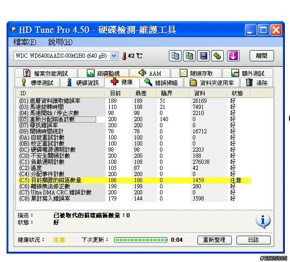Switch to the 資料夾使用率 tab
Viewport: 290px width, 262px height.
212,83
